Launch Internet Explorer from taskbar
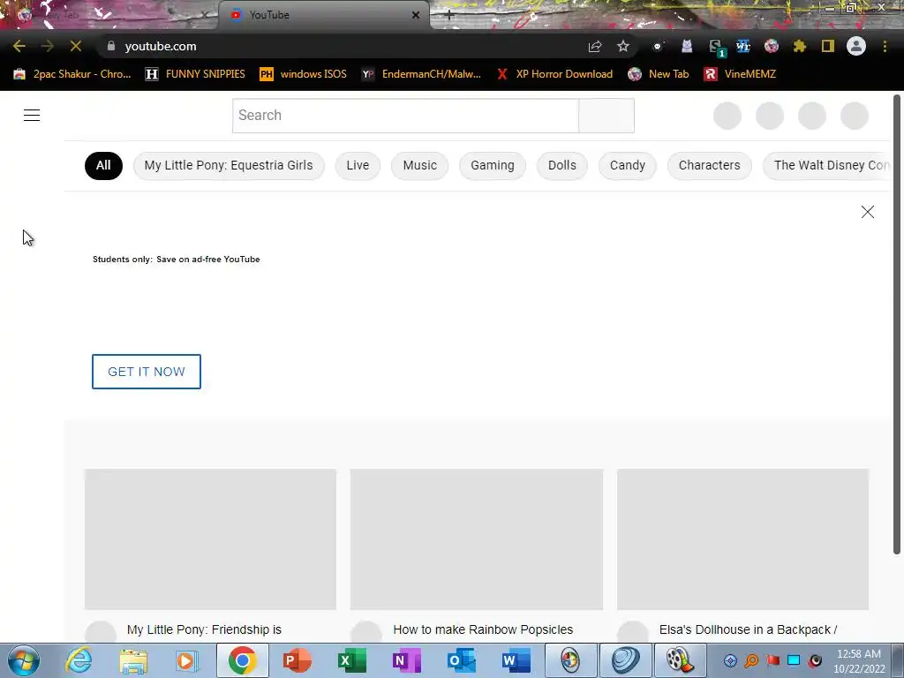Screen dimensions: 904x678 coord(79,660)
